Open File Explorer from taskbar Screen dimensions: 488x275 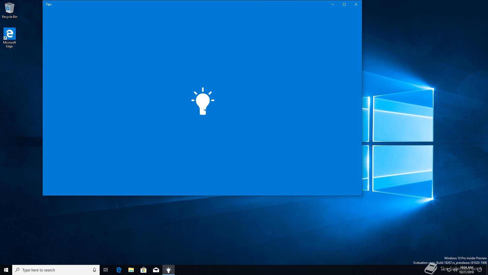[131, 270]
